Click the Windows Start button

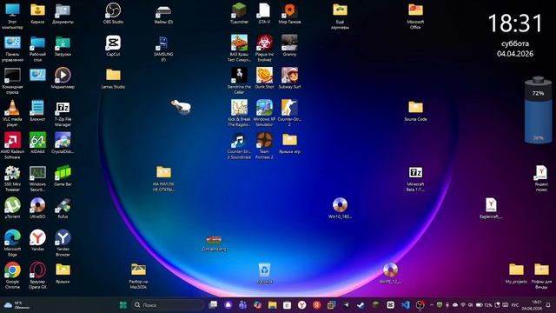(123, 305)
